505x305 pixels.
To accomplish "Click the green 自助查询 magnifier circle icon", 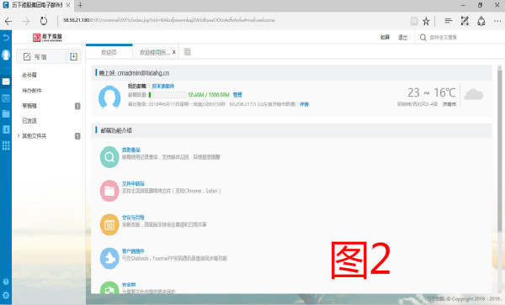I will (x=109, y=157).
